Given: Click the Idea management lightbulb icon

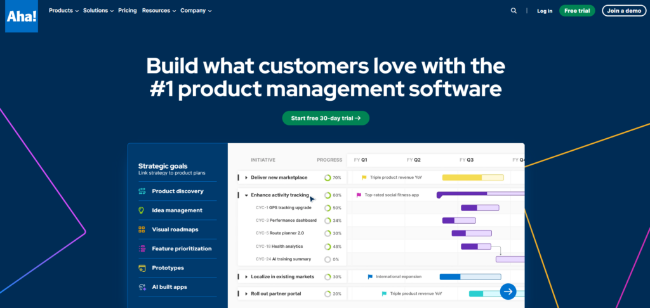Looking at the screenshot, I should click(x=142, y=210).
